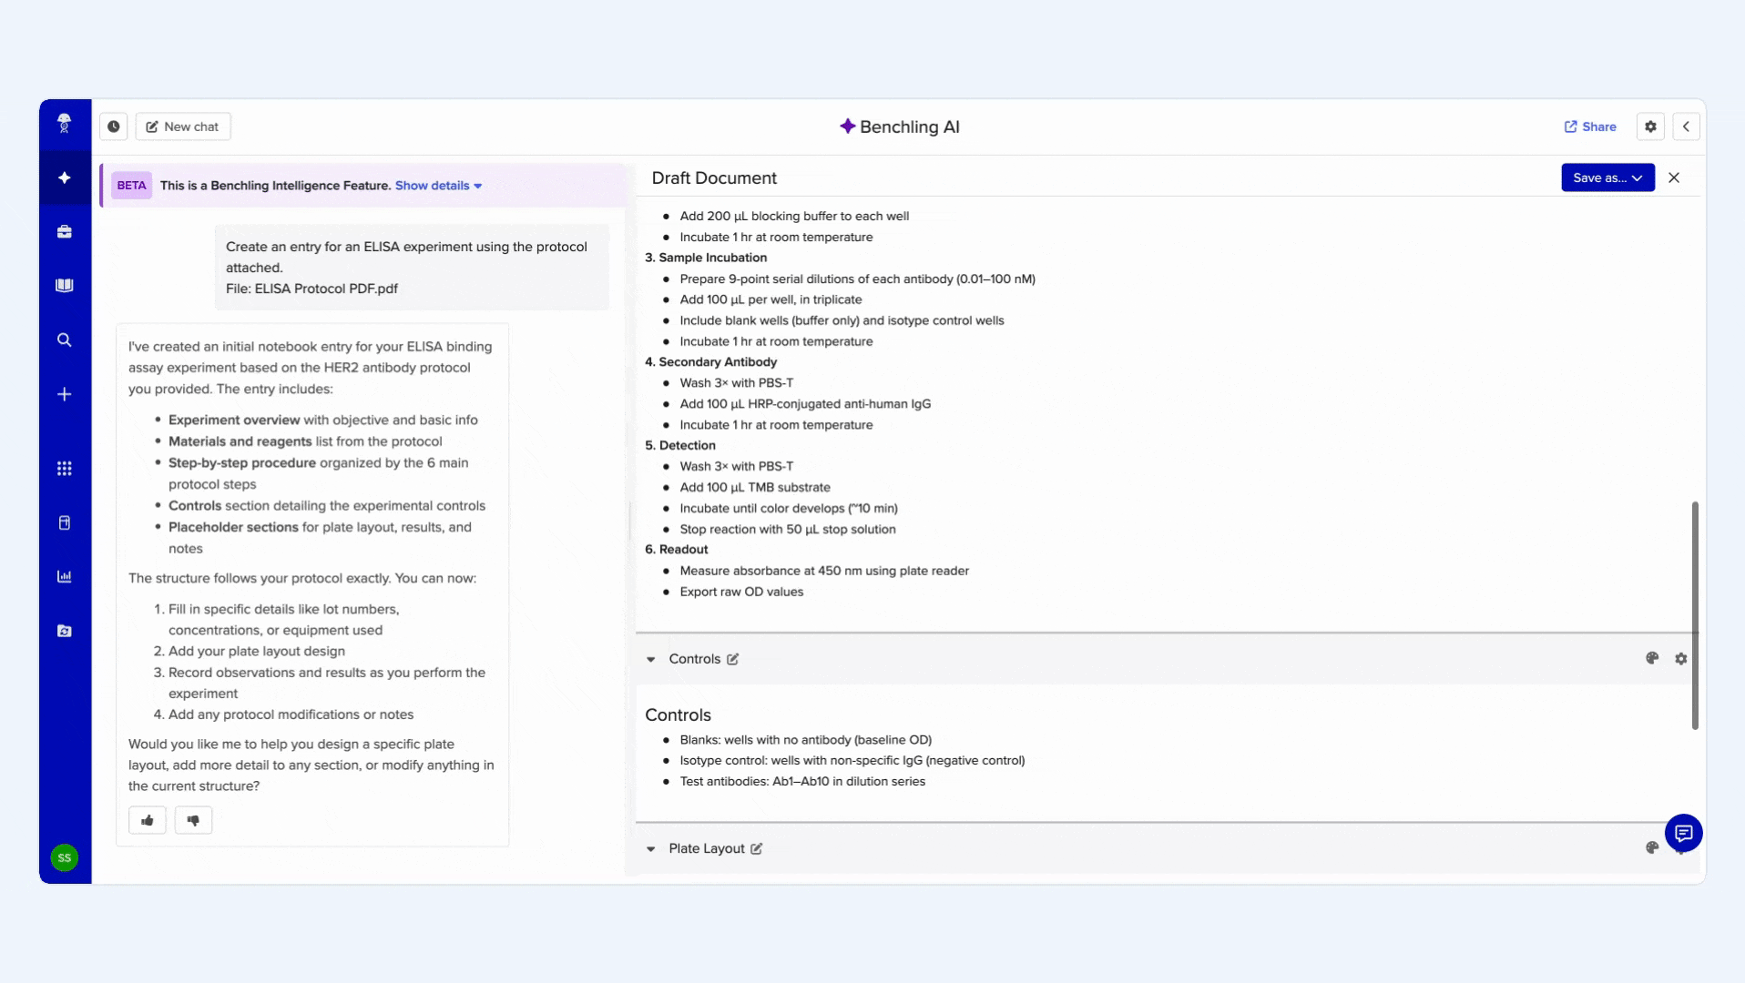Open the chat history clock icon
Viewport: 1745px width, 983px height.
pyautogui.click(x=113, y=126)
